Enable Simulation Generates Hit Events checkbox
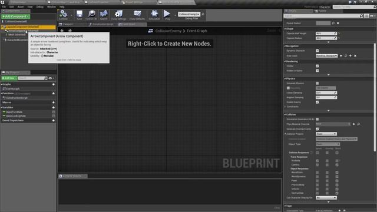 pos(317,119)
